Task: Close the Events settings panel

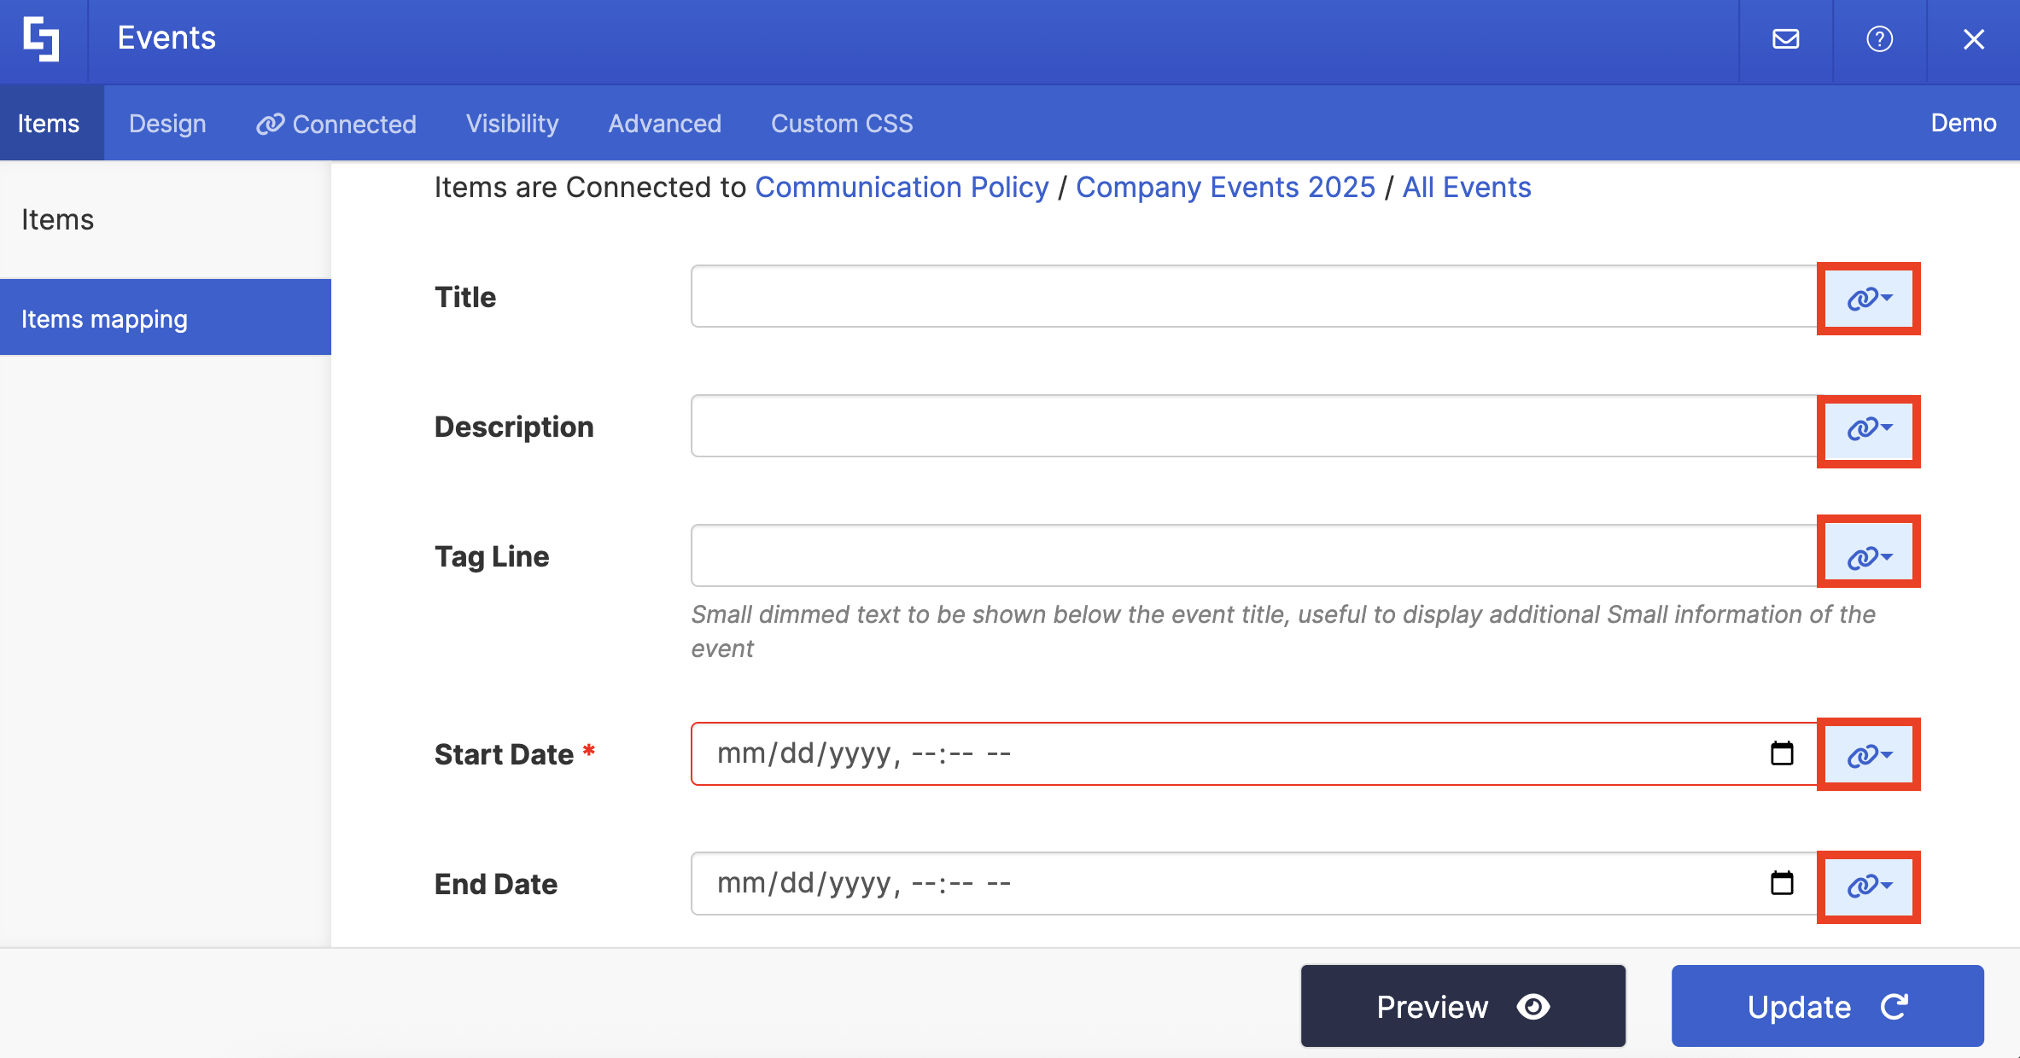Action: click(1973, 39)
